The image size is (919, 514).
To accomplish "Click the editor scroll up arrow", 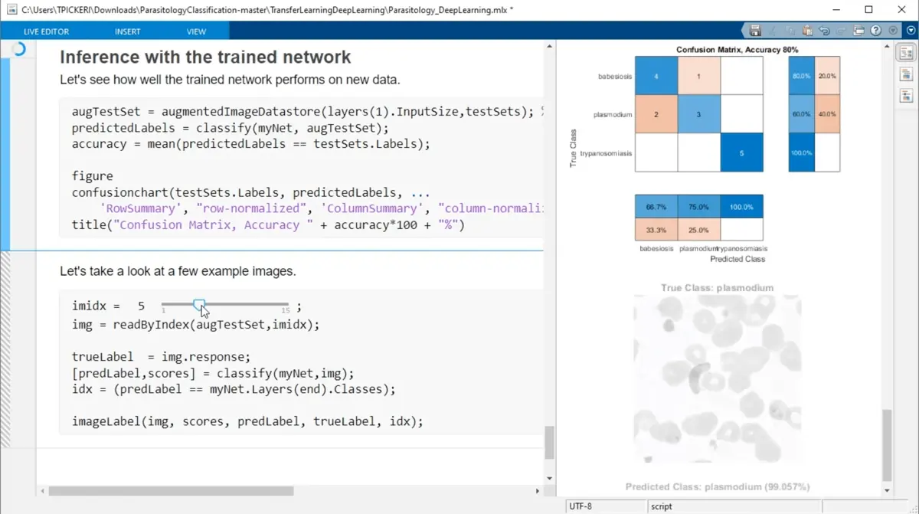I will tap(549, 46).
